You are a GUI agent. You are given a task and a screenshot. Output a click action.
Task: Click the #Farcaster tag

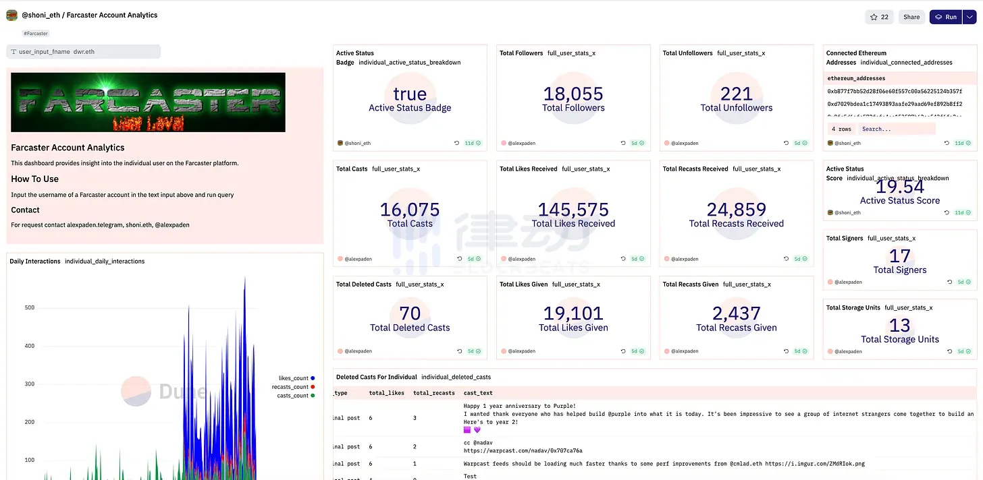tap(36, 33)
